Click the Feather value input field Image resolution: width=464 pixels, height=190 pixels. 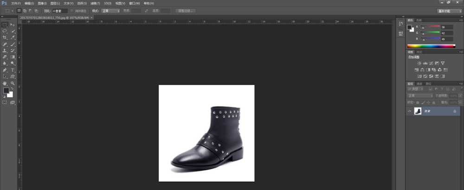(59, 10)
